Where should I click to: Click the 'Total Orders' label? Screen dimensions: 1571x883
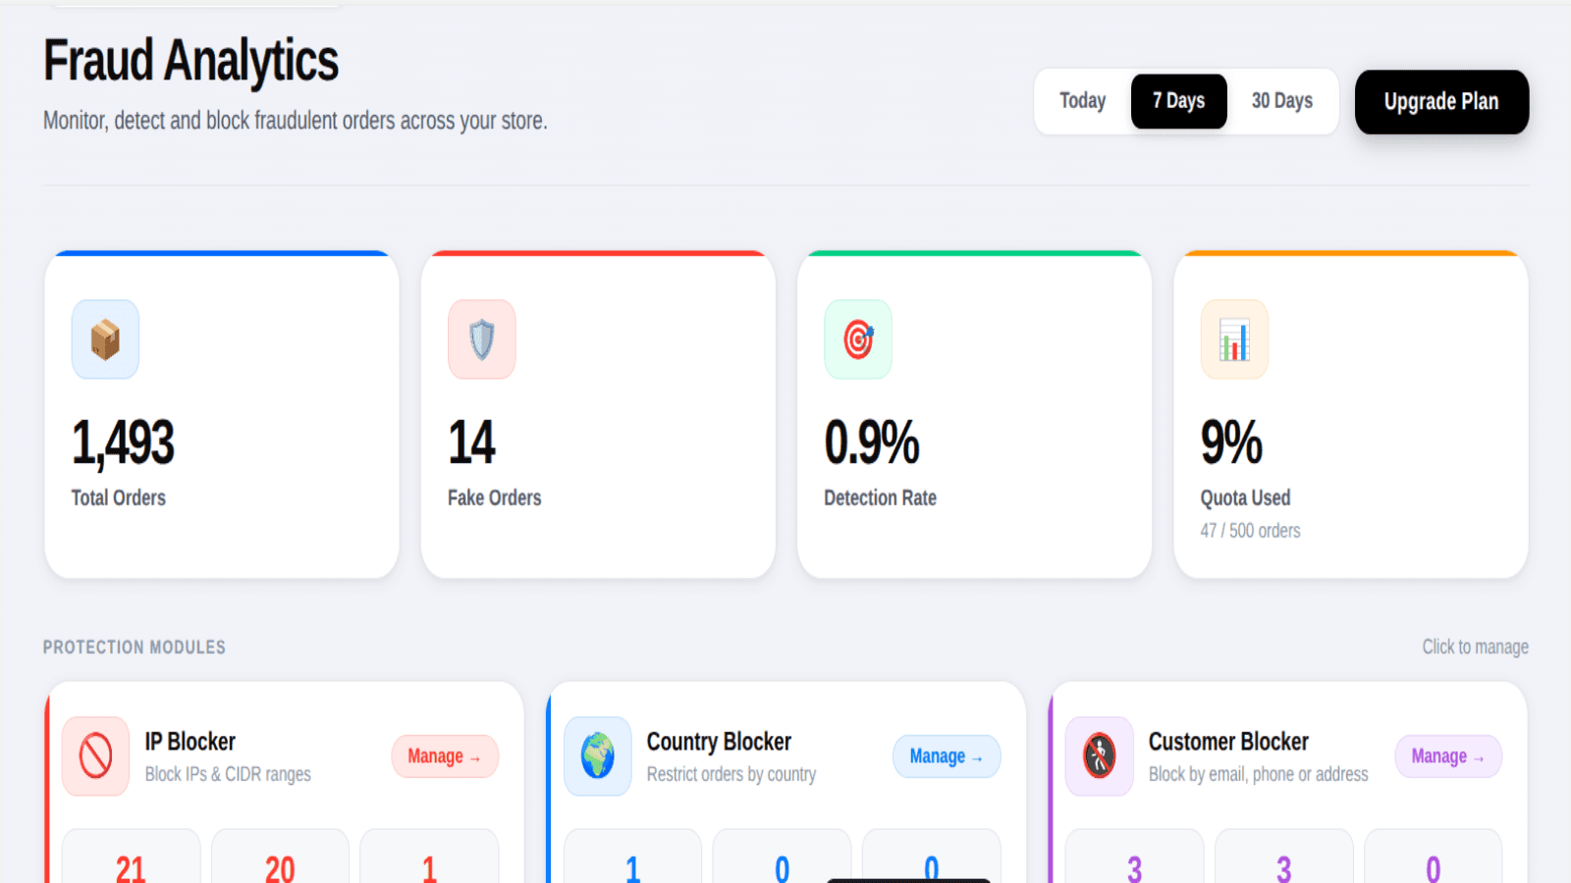[x=118, y=497]
